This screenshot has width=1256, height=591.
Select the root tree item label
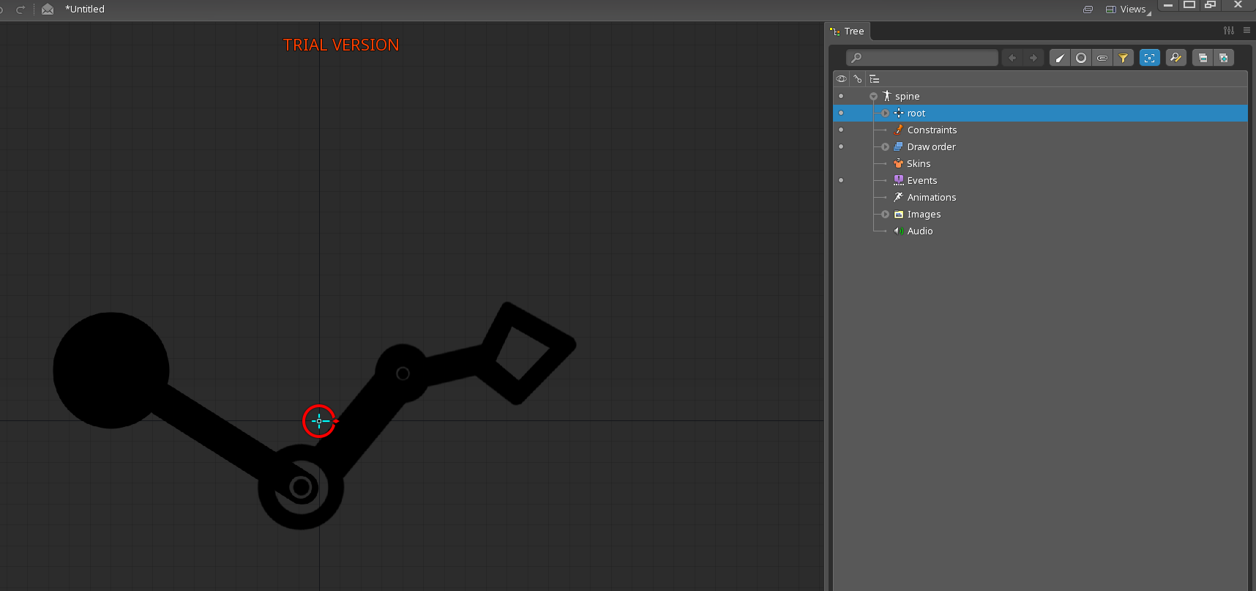(x=916, y=114)
